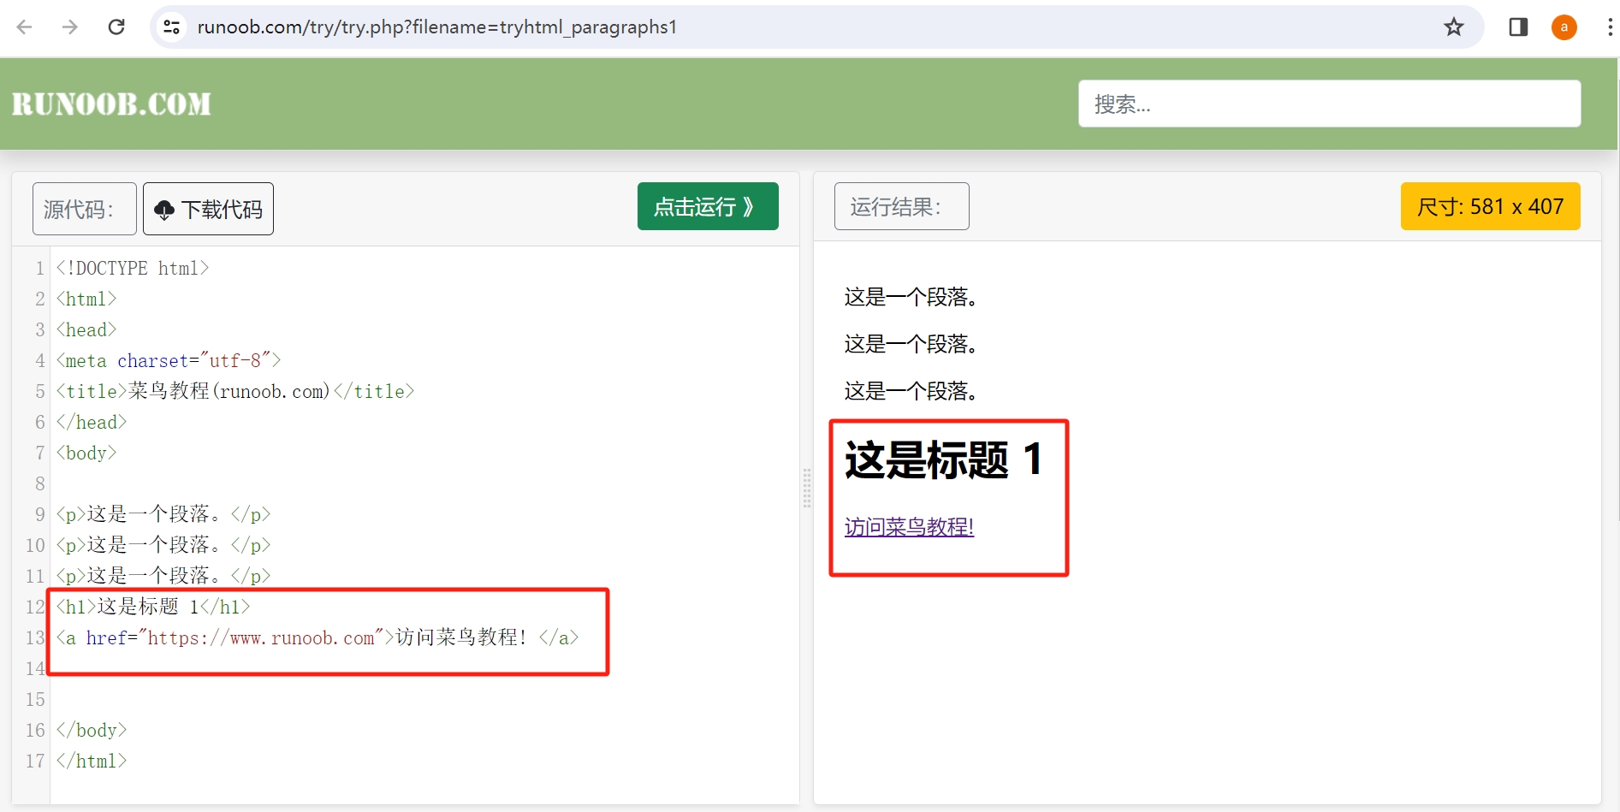1620x812 pixels.
Task: Click the address bar URL
Action: (x=436, y=27)
